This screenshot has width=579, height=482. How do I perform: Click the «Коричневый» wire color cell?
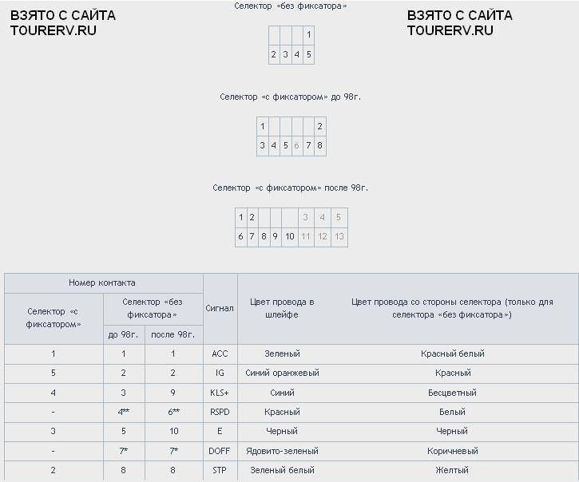(x=452, y=451)
